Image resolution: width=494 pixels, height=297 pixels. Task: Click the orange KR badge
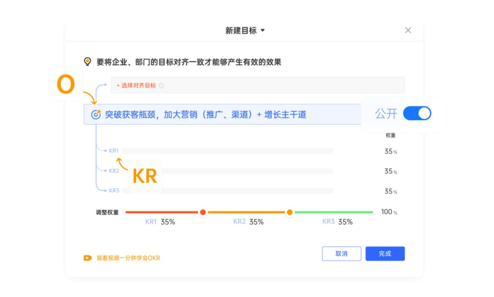(145, 176)
